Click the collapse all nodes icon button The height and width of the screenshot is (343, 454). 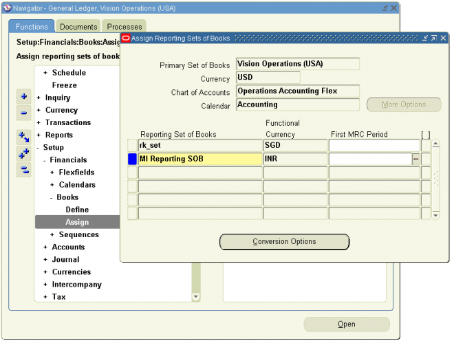(x=24, y=170)
